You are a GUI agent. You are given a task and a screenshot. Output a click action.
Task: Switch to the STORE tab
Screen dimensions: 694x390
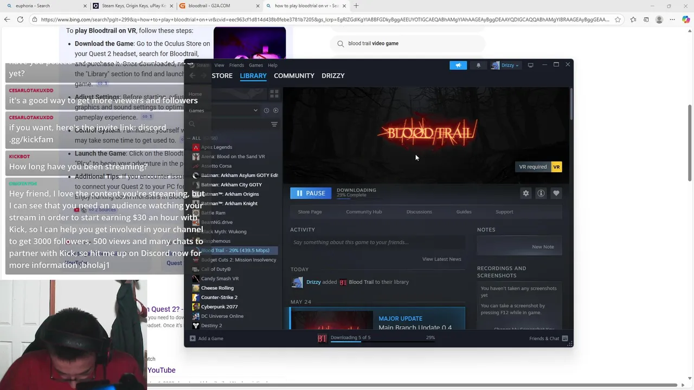click(x=222, y=76)
